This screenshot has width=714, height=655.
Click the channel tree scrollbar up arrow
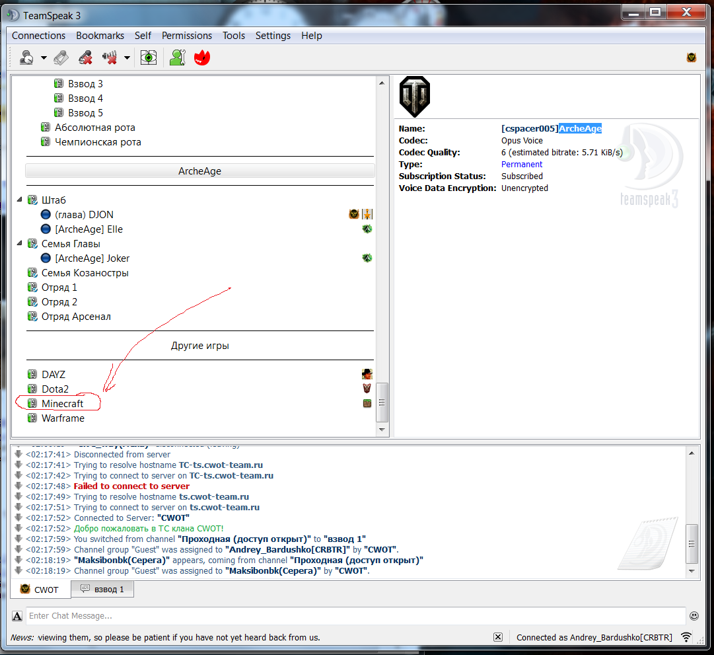click(x=382, y=83)
